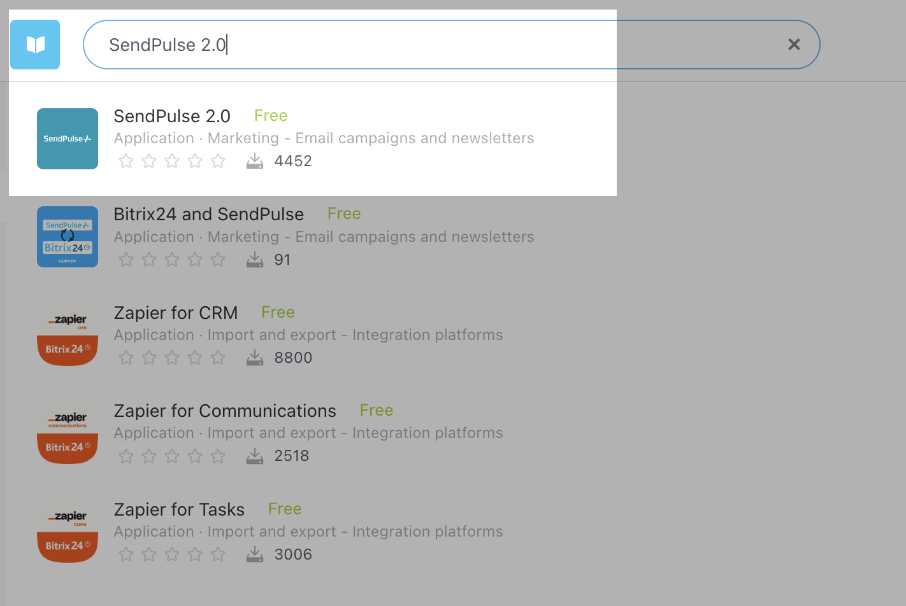Image resolution: width=906 pixels, height=606 pixels.
Task: Rate SendPulse 2.0 five stars
Action: [x=218, y=161]
